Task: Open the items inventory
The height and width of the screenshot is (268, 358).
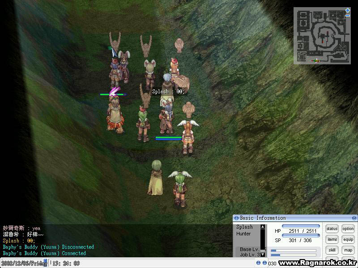Action: [332, 239]
